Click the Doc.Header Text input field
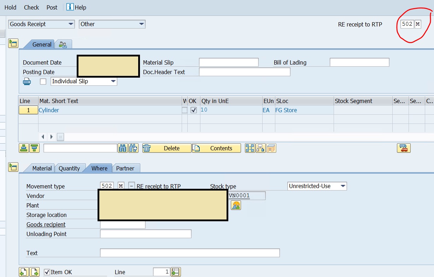 click(245, 72)
